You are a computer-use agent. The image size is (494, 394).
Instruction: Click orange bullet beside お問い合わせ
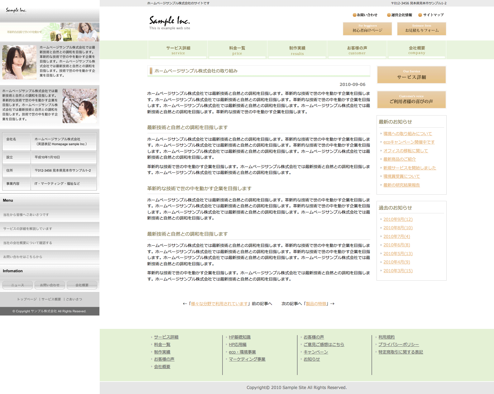click(354, 15)
